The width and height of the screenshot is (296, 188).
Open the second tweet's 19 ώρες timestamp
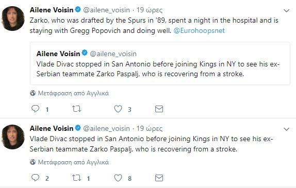point(150,128)
